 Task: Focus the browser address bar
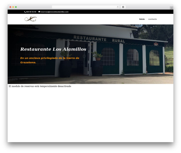85,7
